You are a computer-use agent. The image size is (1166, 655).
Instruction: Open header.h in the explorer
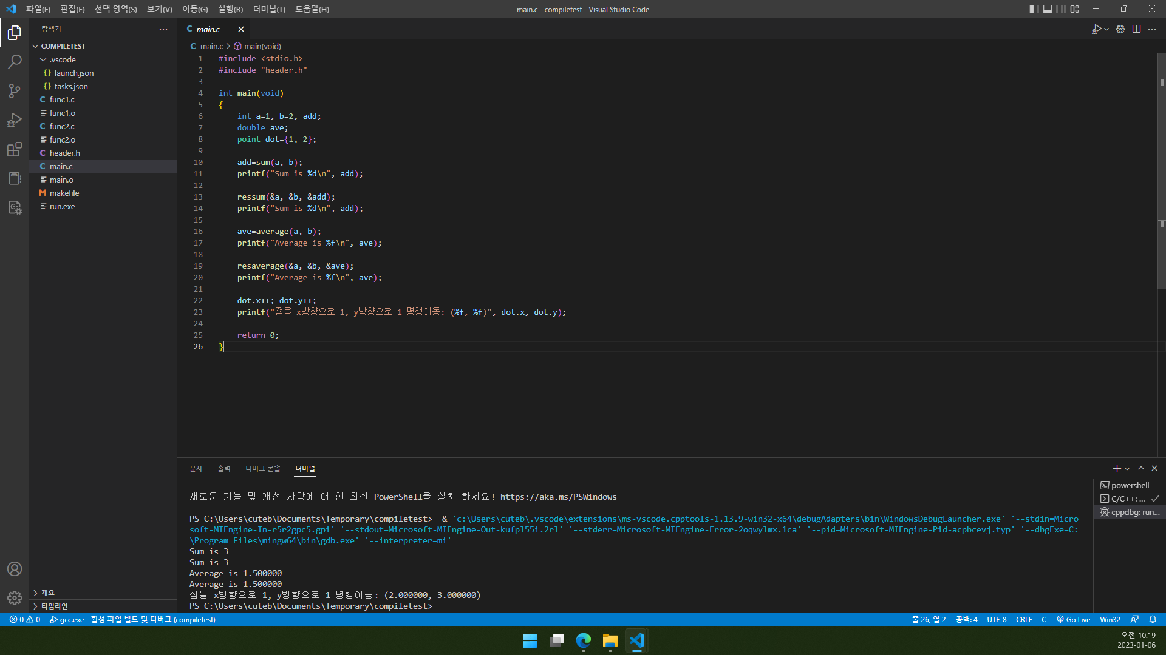[103, 153]
